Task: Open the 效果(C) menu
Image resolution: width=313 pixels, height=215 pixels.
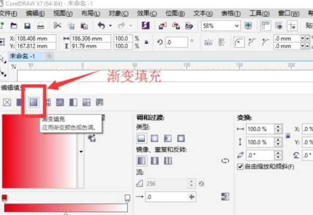Action: (x=147, y=13)
